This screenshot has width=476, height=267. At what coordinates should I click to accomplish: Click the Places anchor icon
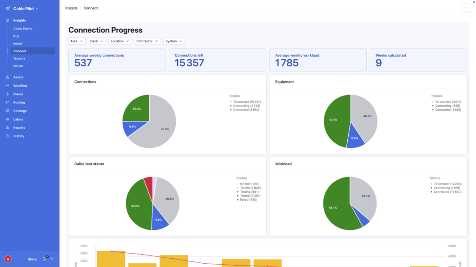(x=7, y=94)
